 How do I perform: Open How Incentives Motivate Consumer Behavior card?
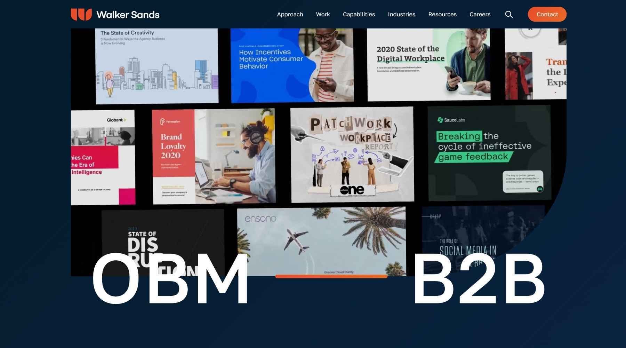pyautogui.click(x=292, y=65)
